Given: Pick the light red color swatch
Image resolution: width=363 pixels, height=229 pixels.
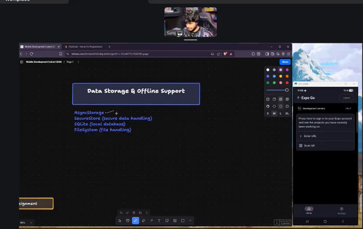Looking at the screenshot, I should tap(281, 83).
